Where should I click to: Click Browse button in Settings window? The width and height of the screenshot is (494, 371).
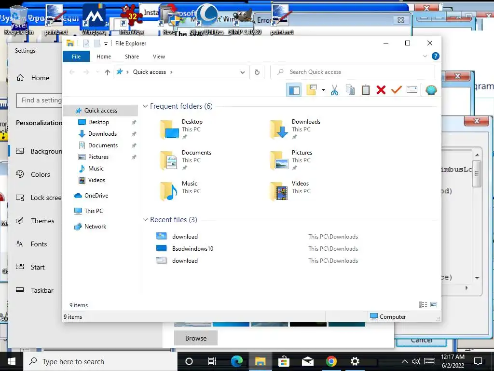[x=196, y=338]
